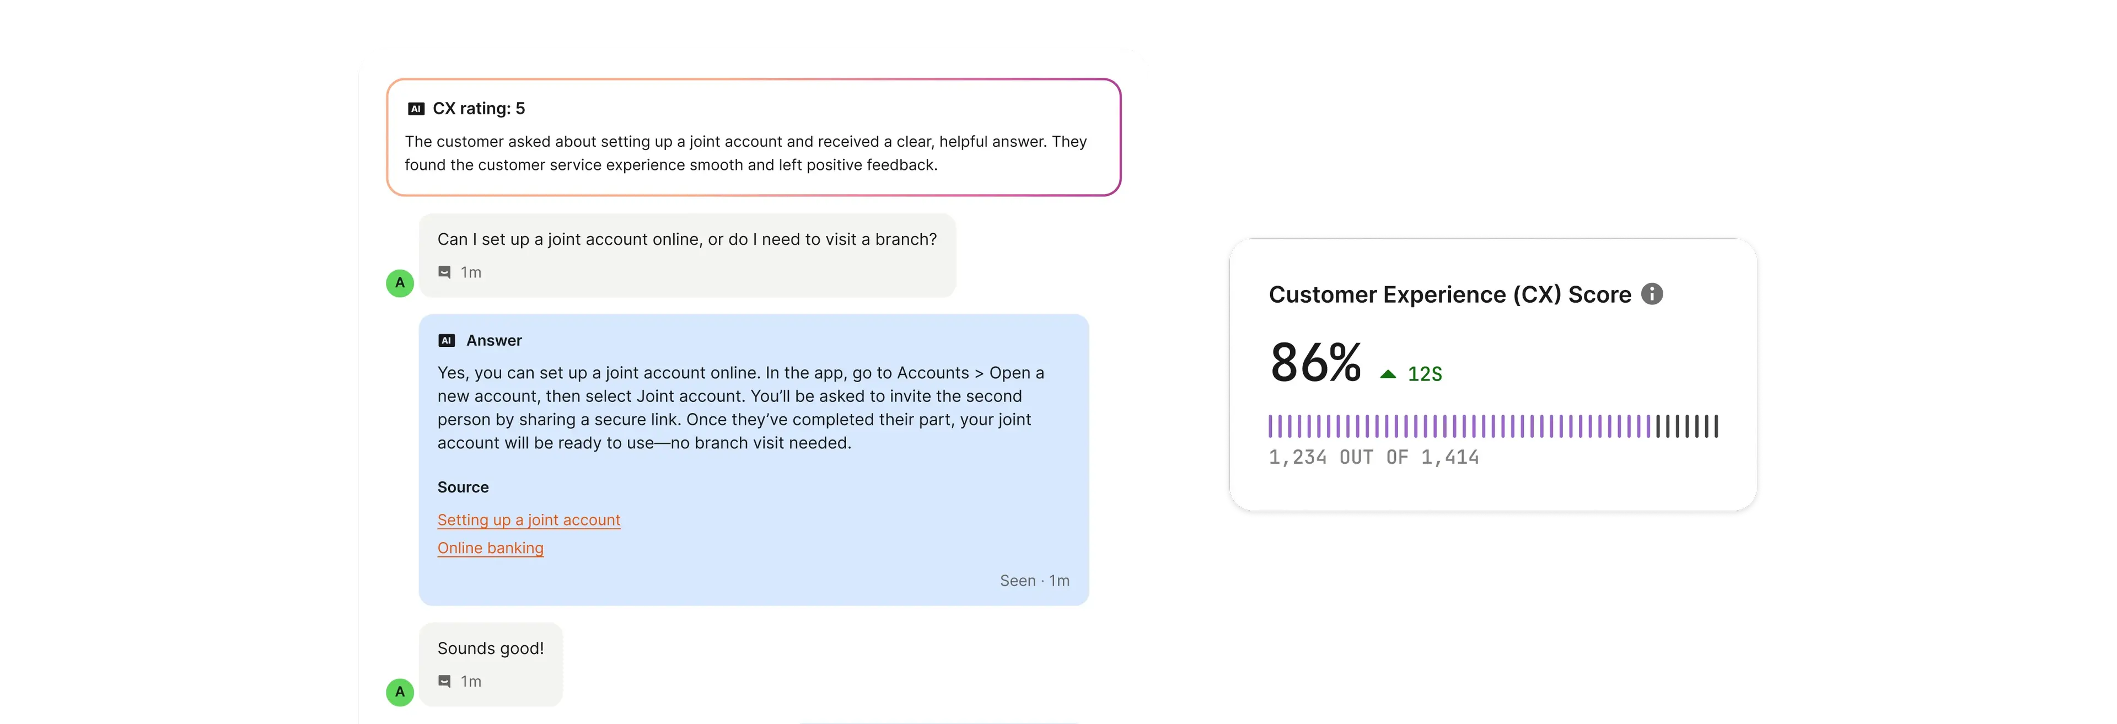Viewport: 2117px width, 724px height.
Task: Click the AI badge beside CX rating
Action: (416, 109)
